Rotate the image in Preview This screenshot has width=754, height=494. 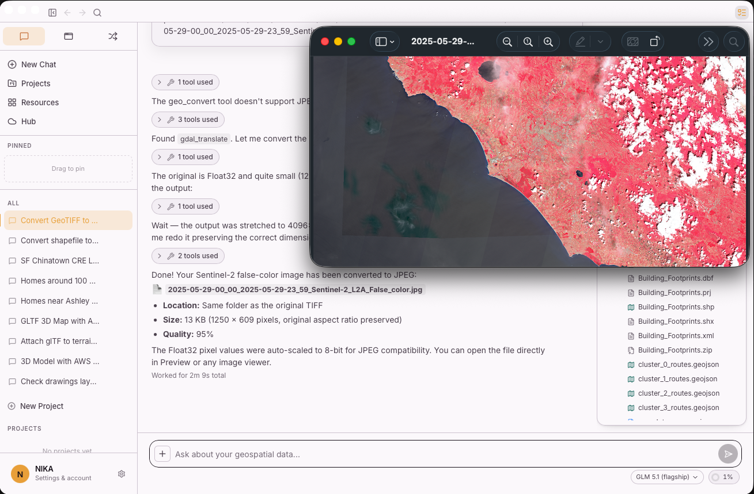[654, 41]
